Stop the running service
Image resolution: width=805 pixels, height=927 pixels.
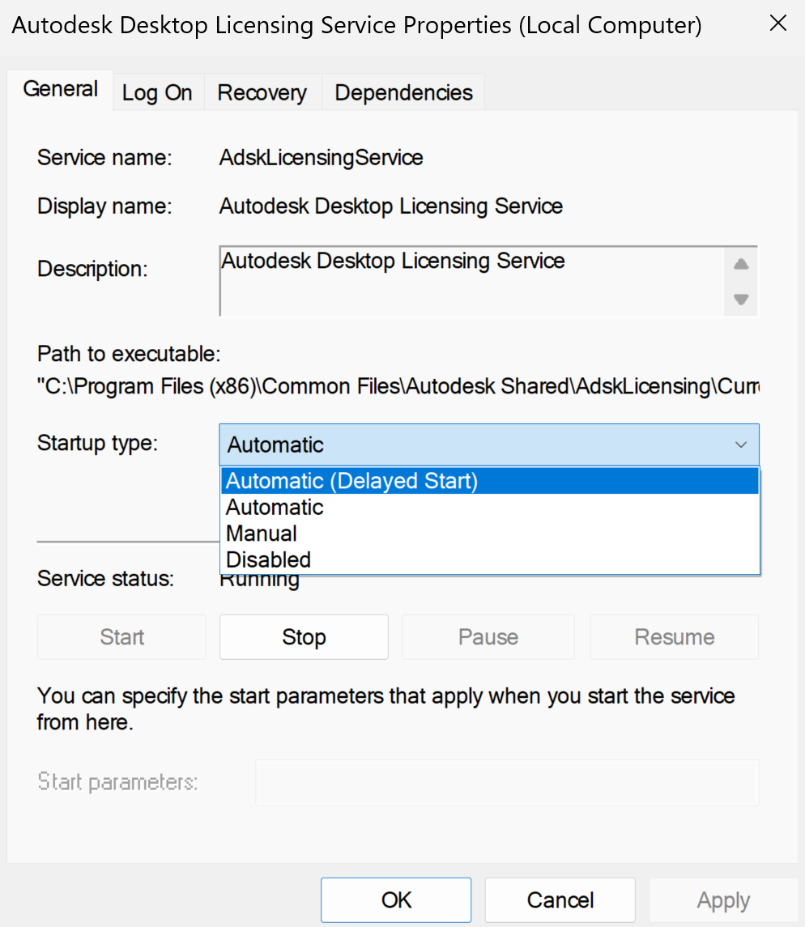coord(304,637)
